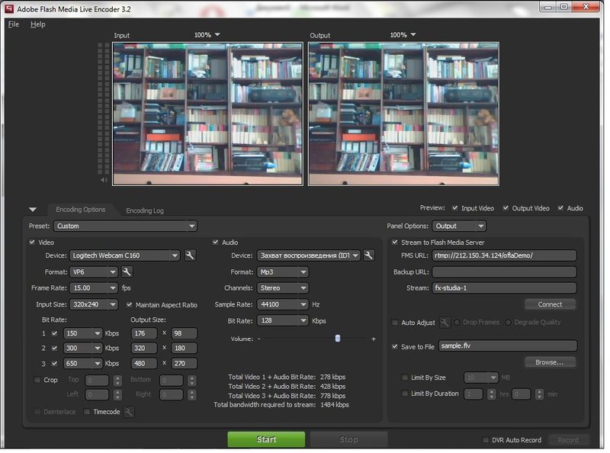Image resolution: width=610 pixels, height=453 pixels.
Task: Enable the Auto Adjust checkbox
Action: pos(394,323)
